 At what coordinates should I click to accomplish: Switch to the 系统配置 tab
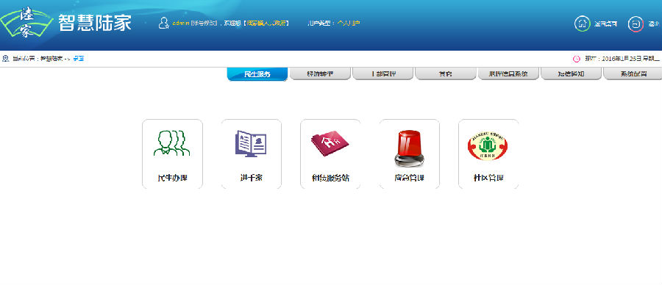(633, 73)
